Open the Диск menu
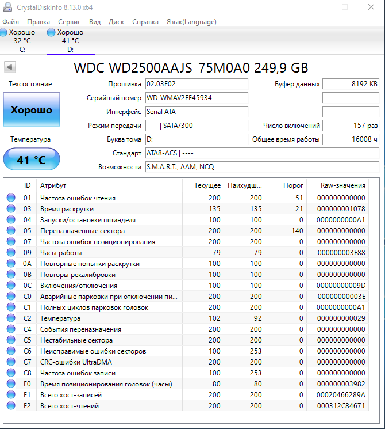This screenshot has width=385, height=429. 116,22
